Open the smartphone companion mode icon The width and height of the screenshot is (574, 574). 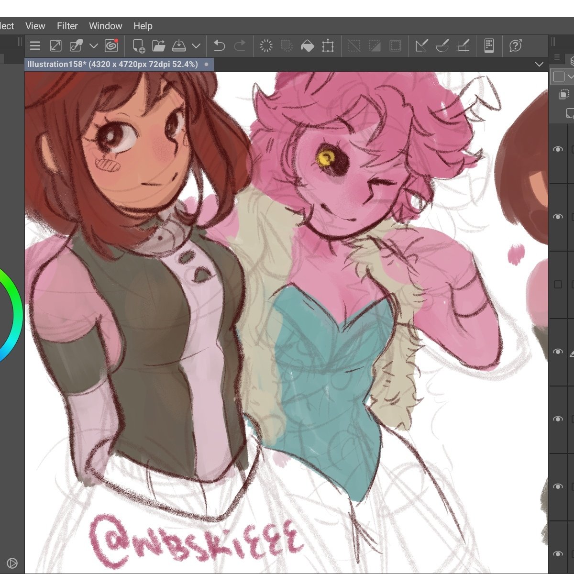click(489, 45)
